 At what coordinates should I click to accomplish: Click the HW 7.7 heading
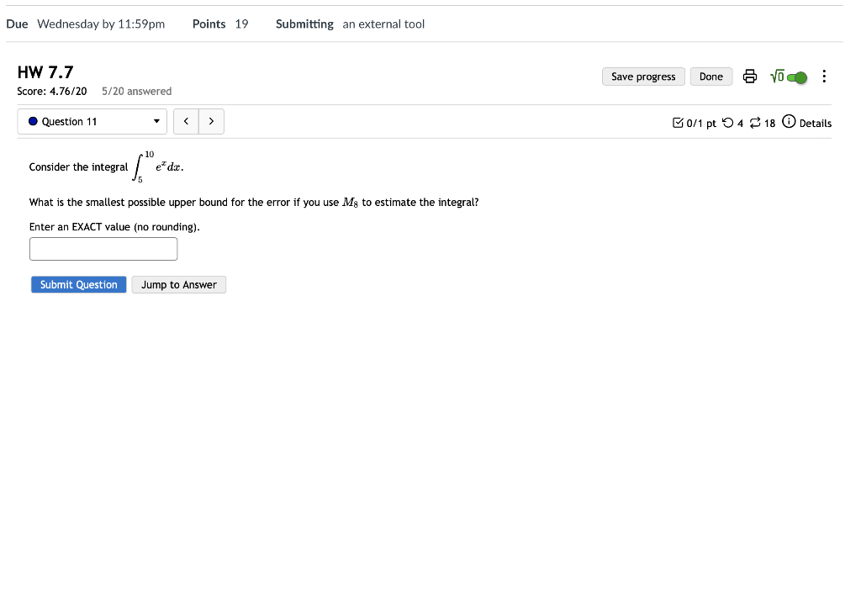point(45,72)
